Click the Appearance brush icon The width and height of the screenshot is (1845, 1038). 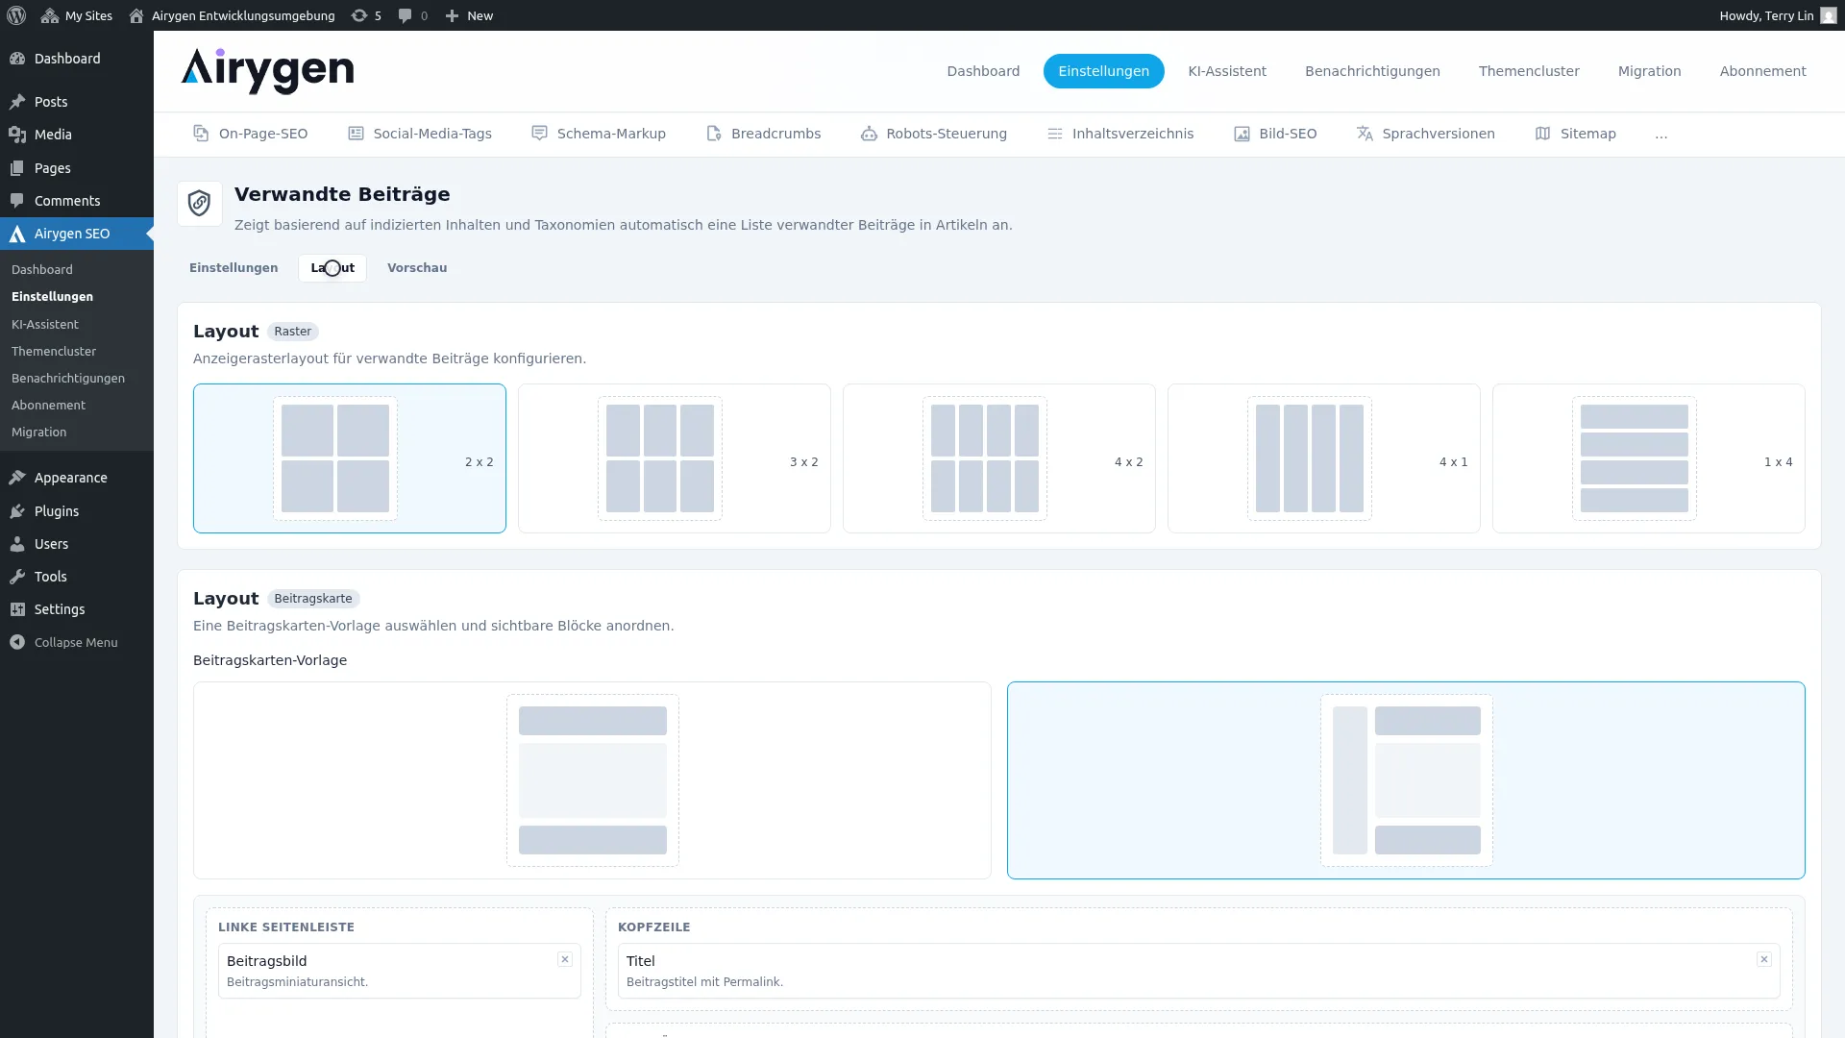pos(17,478)
